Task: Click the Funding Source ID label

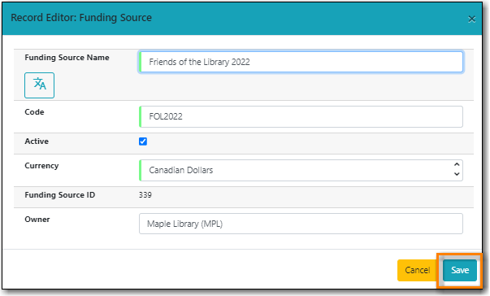Action: [x=59, y=195]
